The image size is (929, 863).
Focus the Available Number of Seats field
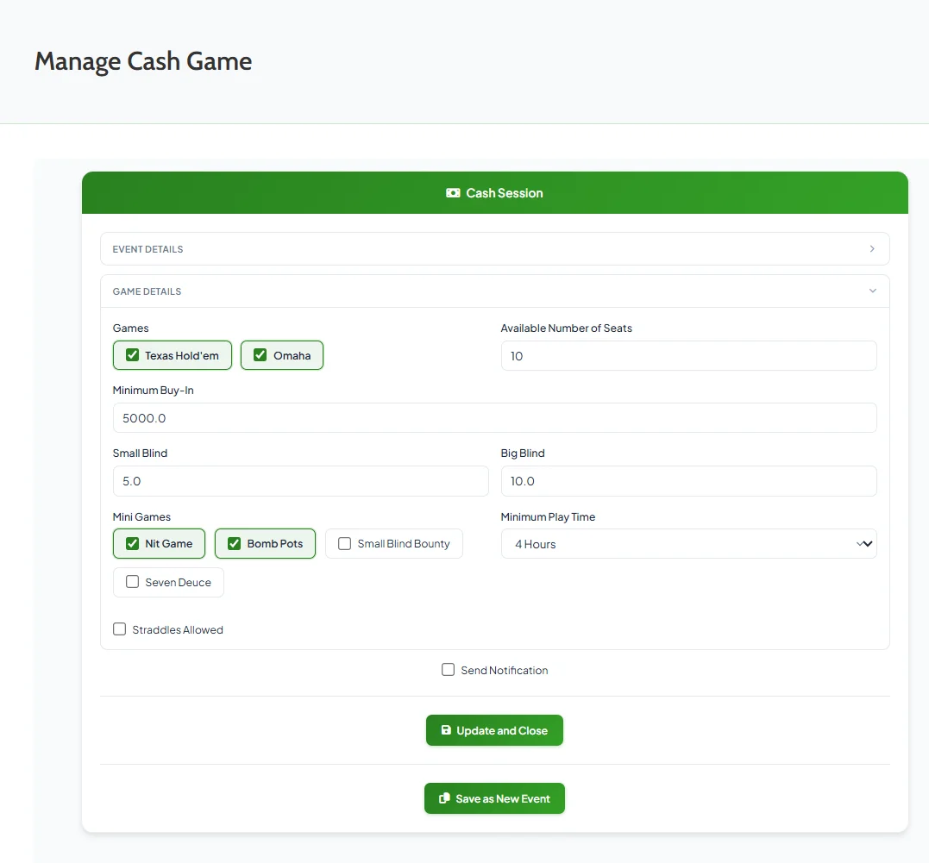point(688,356)
